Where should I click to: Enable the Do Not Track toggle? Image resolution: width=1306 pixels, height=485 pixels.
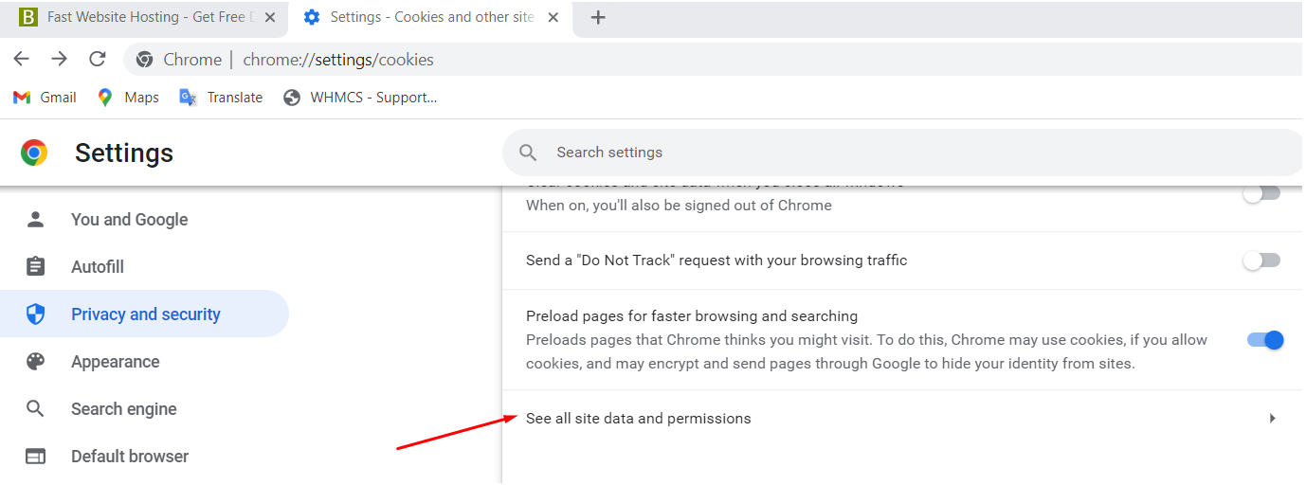coord(1261,260)
